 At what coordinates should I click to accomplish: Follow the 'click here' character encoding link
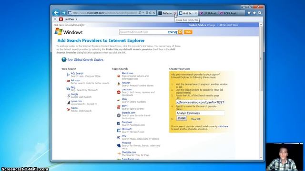223,126
